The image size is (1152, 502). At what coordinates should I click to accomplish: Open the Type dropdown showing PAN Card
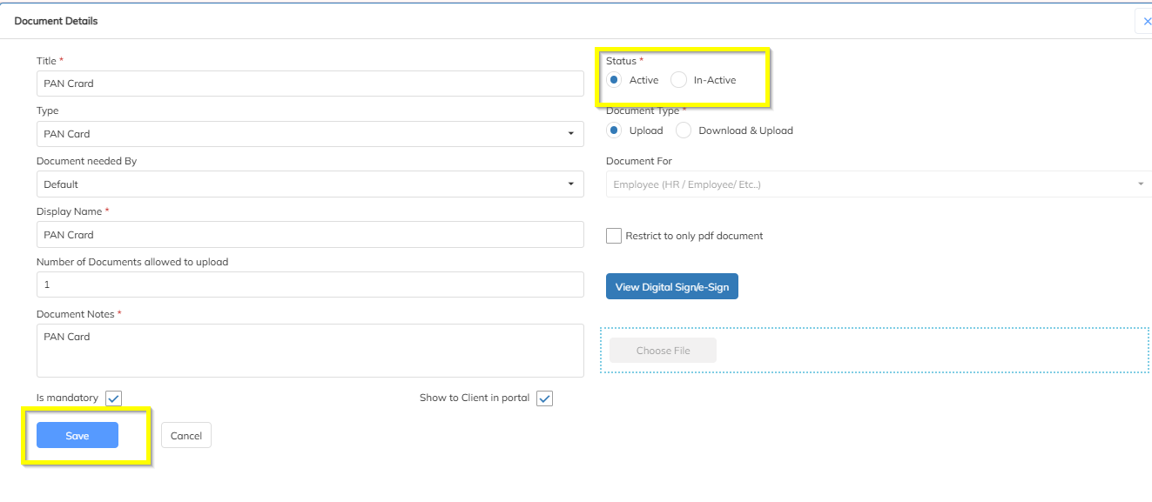(310, 134)
